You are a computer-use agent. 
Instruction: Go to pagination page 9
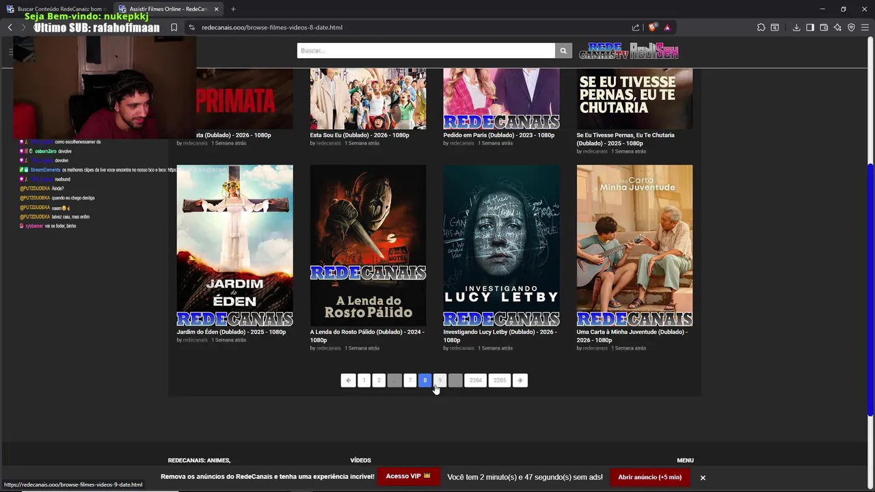pyautogui.click(x=440, y=381)
